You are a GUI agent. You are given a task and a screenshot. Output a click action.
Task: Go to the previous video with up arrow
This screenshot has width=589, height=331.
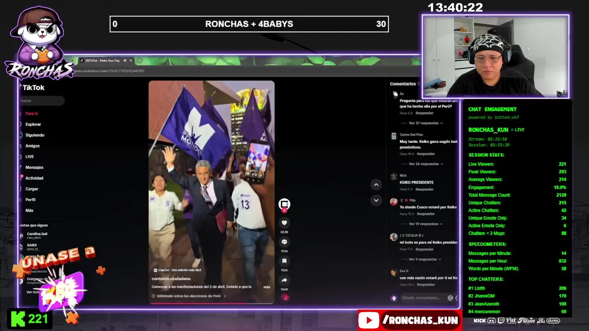(x=376, y=185)
